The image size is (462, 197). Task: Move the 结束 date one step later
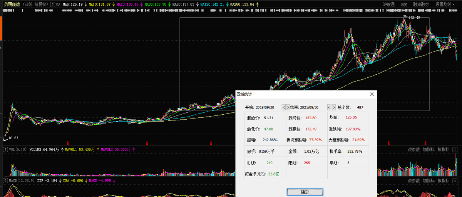(x=334, y=107)
